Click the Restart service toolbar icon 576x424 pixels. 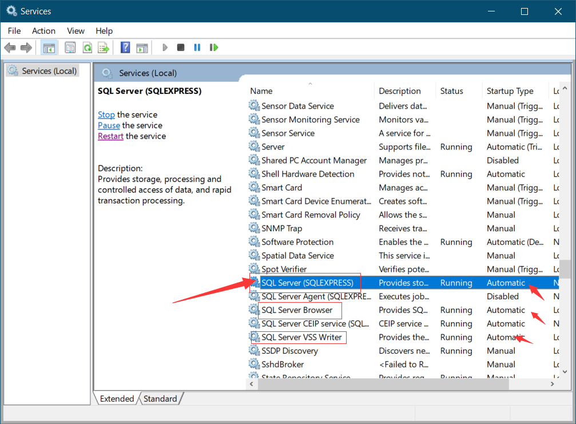pos(213,47)
